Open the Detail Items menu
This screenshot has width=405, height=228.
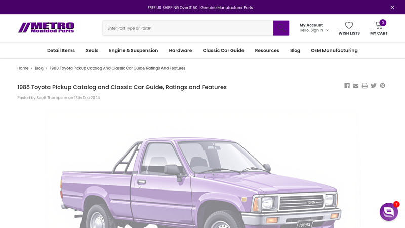61,50
